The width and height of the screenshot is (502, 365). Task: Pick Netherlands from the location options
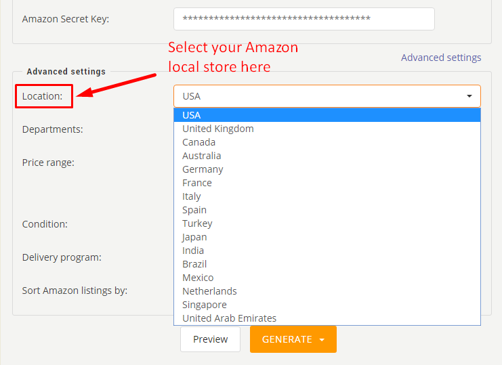coord(327,291)
